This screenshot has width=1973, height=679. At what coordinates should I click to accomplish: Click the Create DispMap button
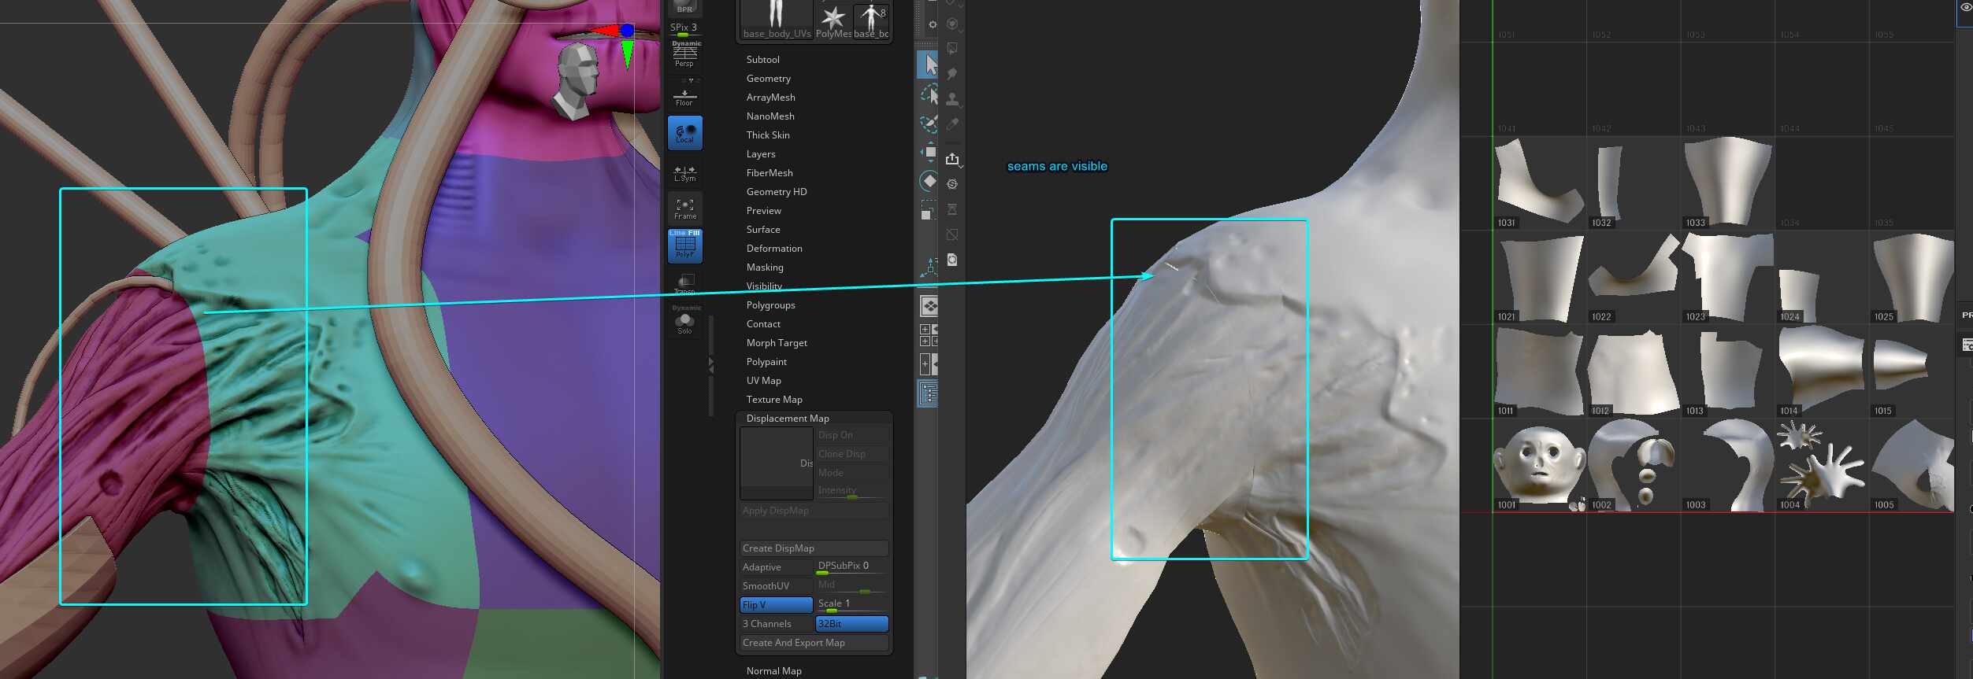pos(814,548)
